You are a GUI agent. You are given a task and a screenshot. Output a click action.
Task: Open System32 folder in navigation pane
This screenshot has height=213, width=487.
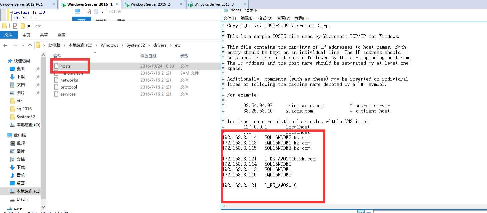point(26,117)
